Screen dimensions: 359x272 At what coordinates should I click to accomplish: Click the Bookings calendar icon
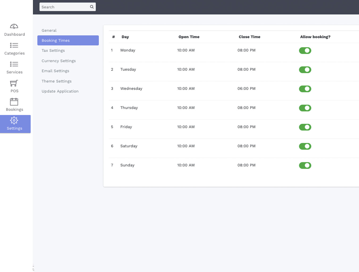14,102
